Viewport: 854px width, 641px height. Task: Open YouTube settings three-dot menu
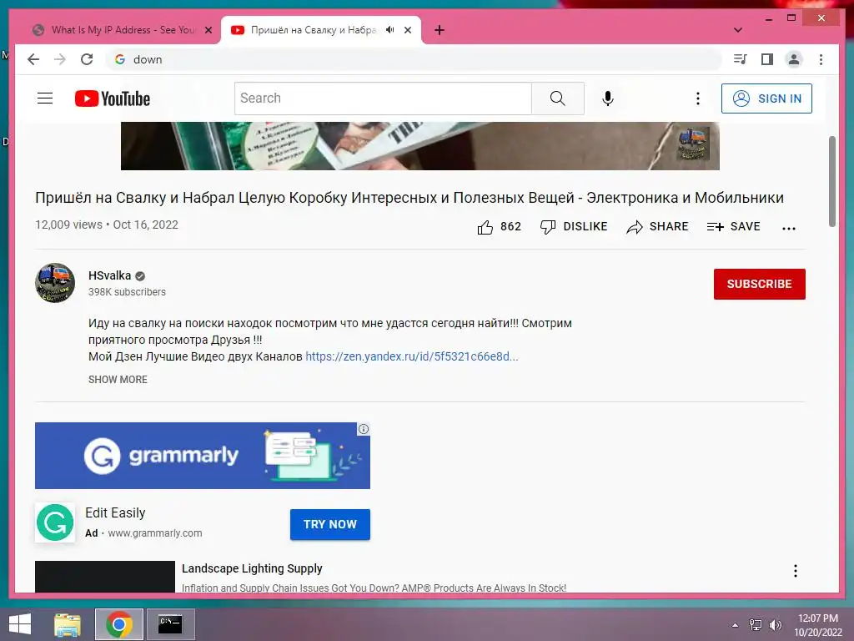tap(698, 98)
